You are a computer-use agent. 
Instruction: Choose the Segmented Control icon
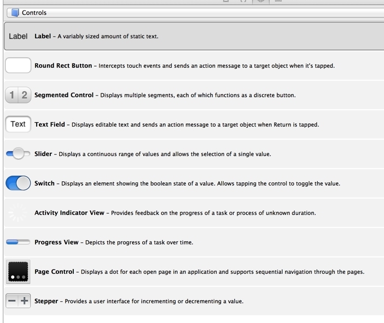(x=18, y=95)
